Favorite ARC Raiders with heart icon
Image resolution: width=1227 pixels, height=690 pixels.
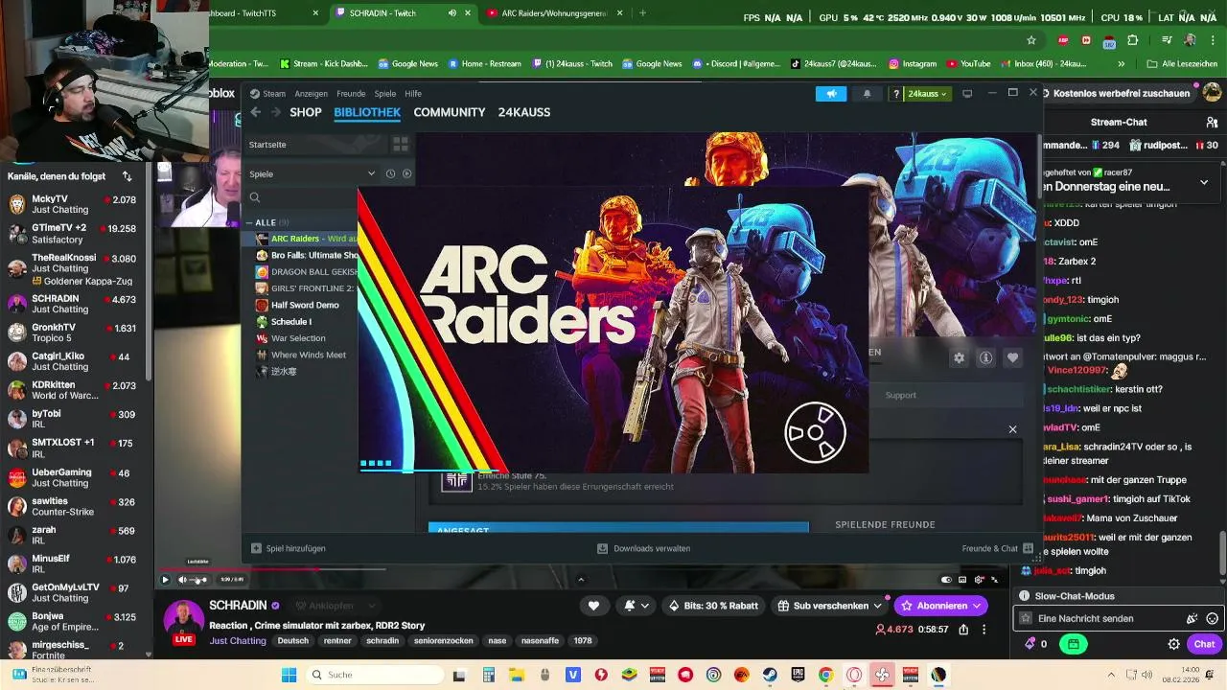[x=1013, y=357]
